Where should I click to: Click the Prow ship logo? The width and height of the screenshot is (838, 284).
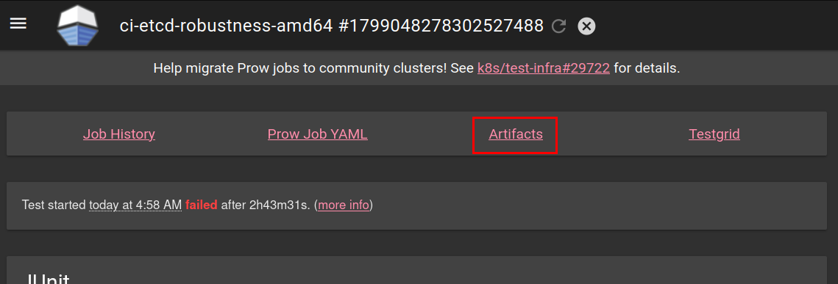tap(77, 25)
